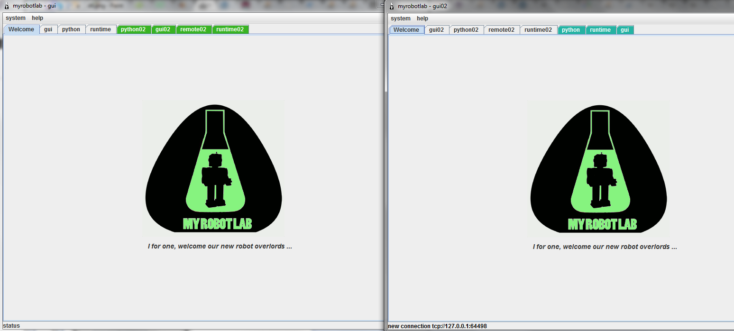Open the help menu in the gui window
The width and height of the screenshot is (734, 331).
37,18
